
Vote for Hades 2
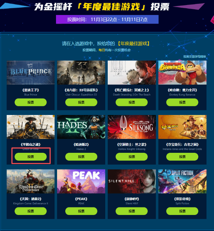click(81, 157)
